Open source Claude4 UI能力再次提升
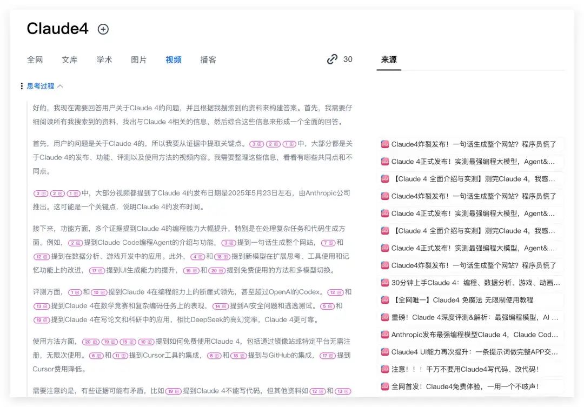The image size is (584, 407). pos(471,352)
